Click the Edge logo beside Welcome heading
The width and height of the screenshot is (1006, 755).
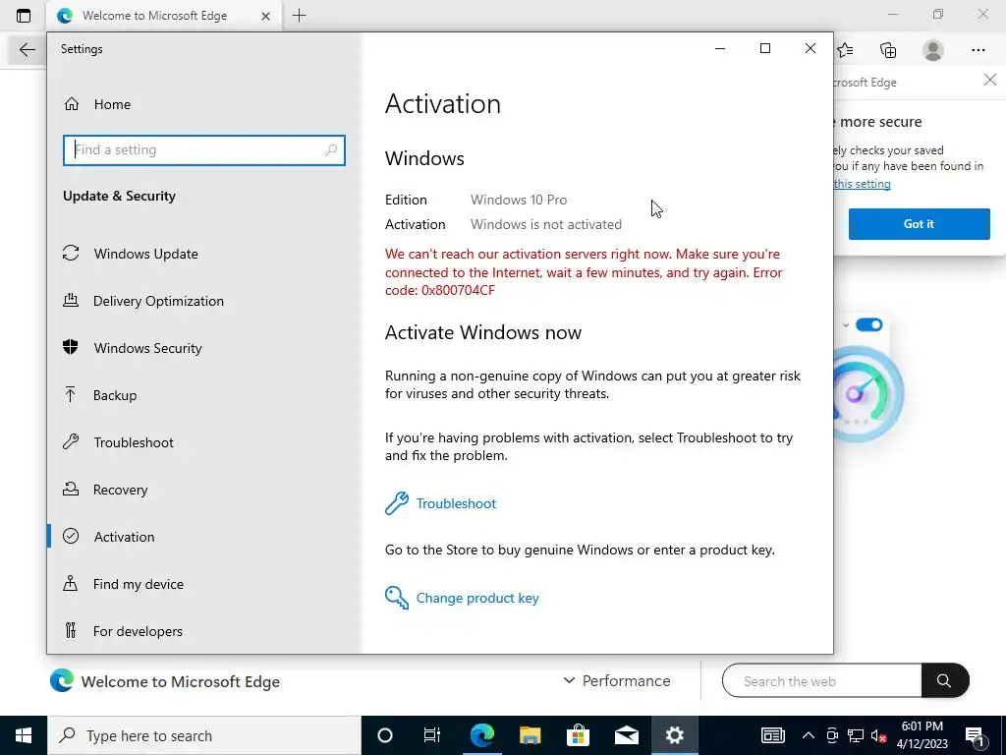click(62, 680)
